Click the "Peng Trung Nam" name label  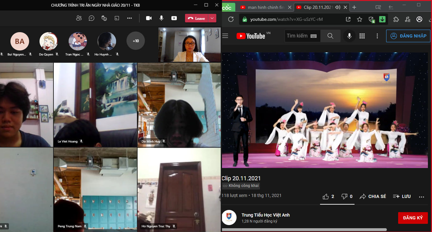(70, 226)
